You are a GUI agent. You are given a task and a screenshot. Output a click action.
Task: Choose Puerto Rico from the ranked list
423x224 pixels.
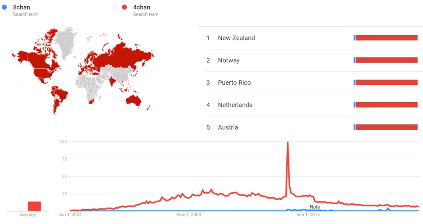(234, 83)
